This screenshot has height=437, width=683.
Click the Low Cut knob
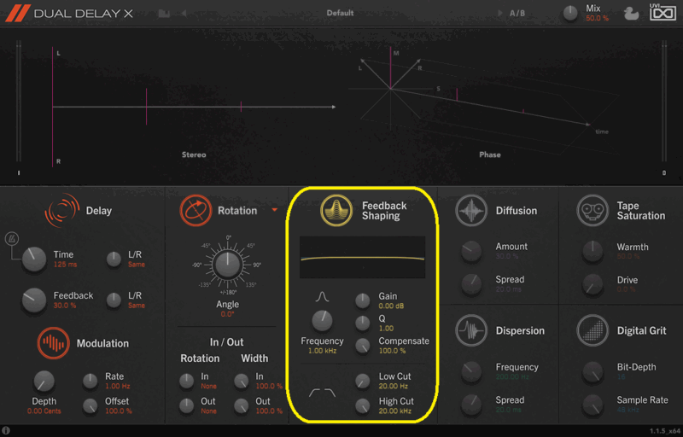tap(362, 381)
